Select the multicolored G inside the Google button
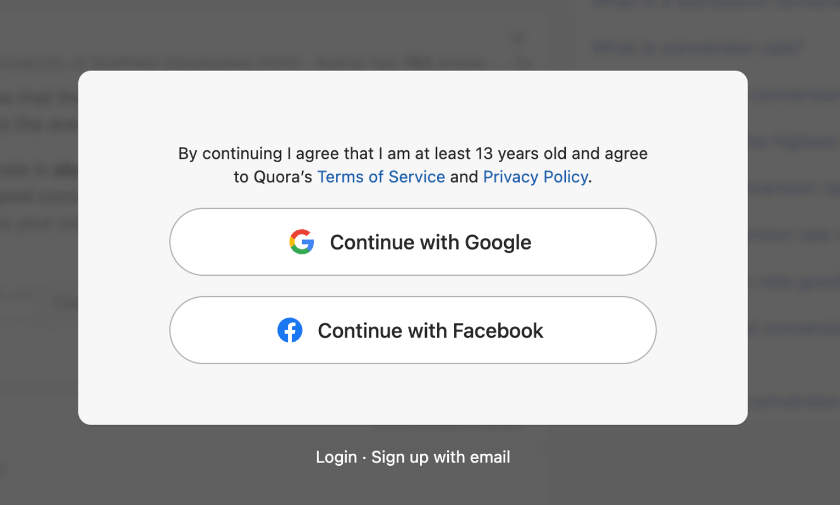840x505 pixels. pos(301,242)
